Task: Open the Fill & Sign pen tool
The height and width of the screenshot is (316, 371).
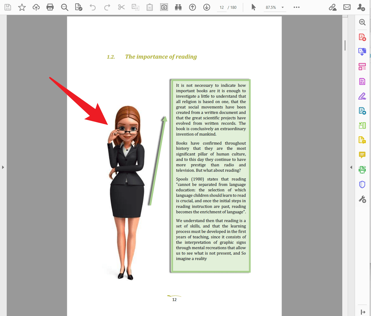Action: [x=362, y=96]
